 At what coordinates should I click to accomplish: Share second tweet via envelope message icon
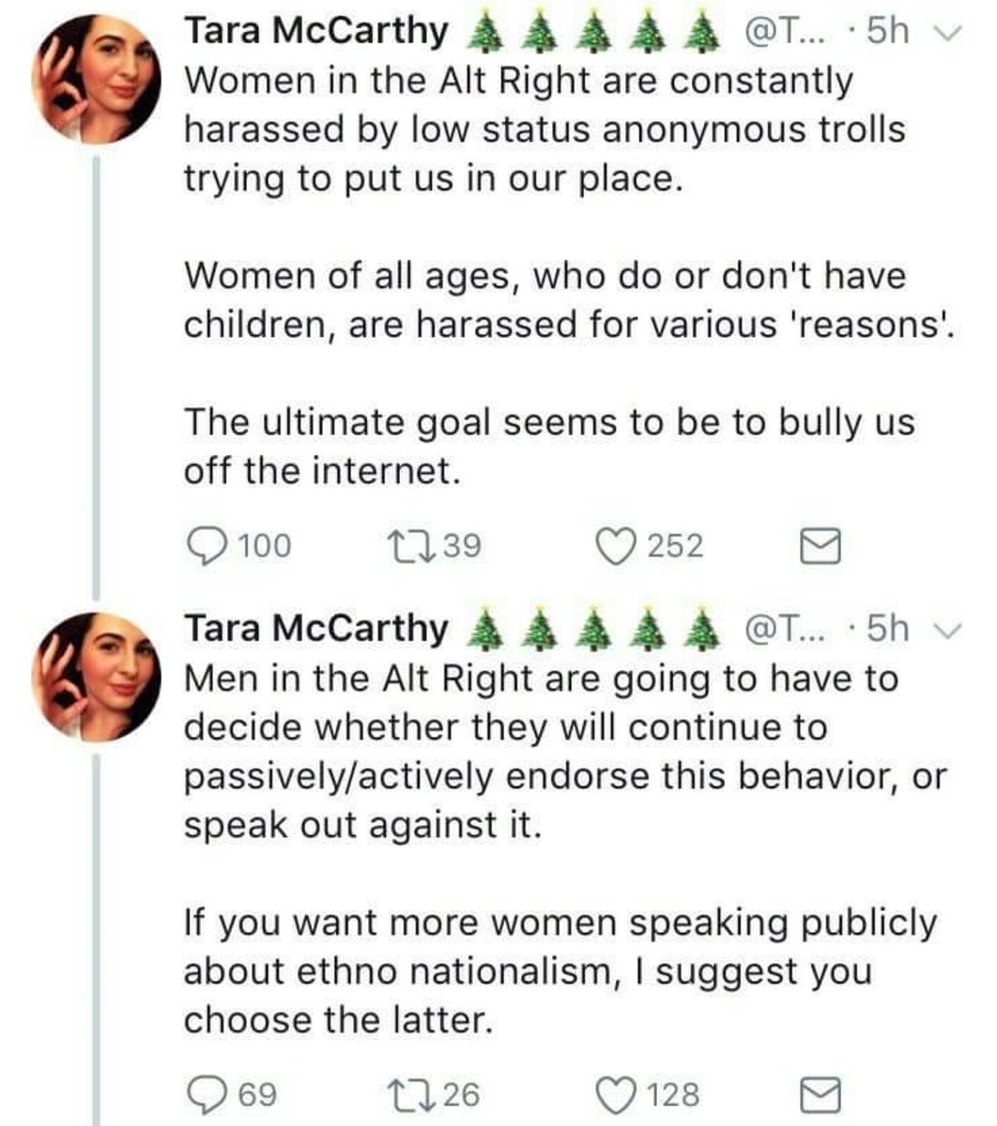coord(819,1096)
